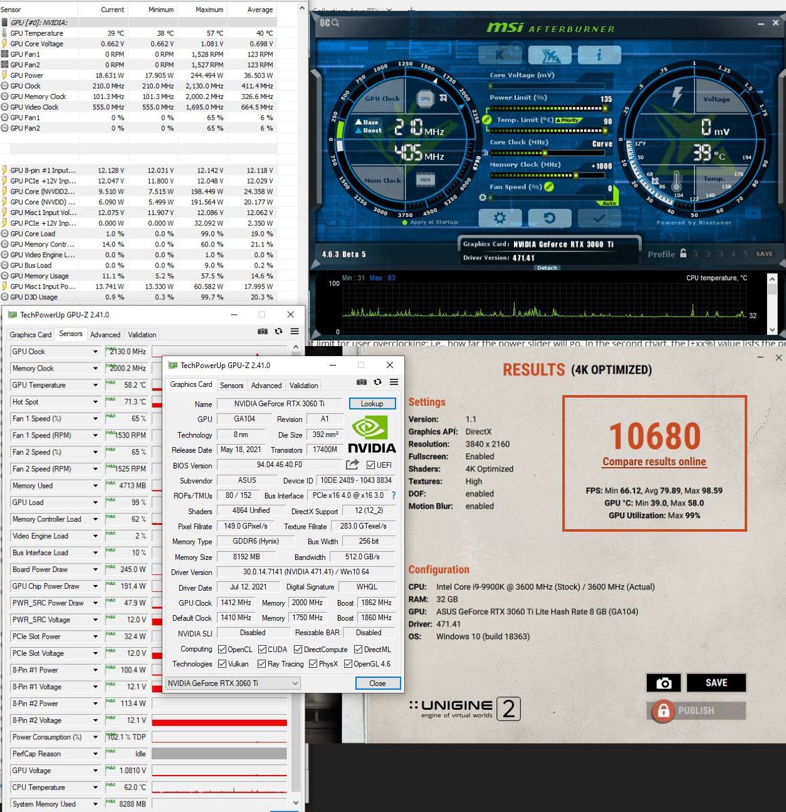Click Bus Interface question mark help

pyautogui.click(x=394, y=495)
